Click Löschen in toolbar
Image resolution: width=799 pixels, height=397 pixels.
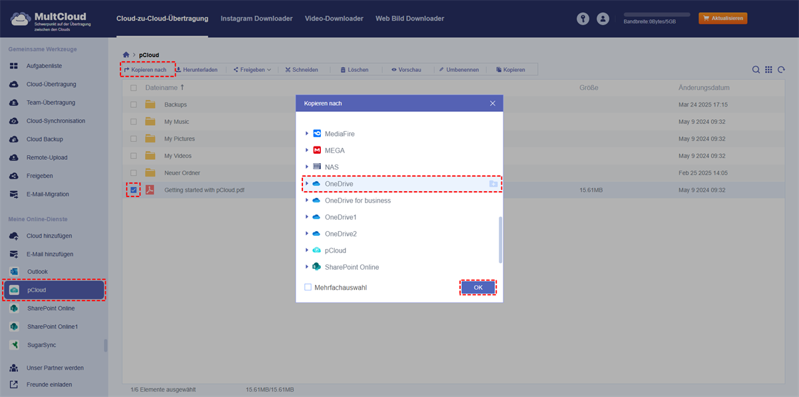(x=354, y=70)
